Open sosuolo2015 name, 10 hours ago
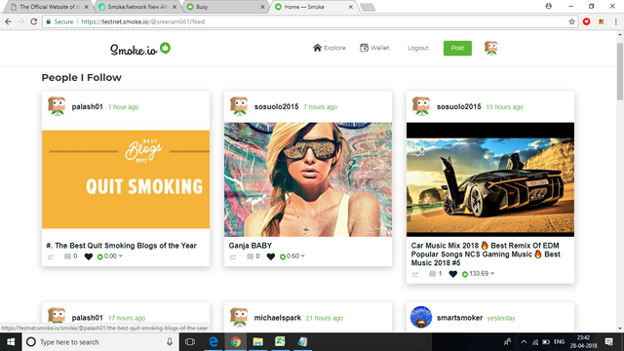 coord(459,106)
